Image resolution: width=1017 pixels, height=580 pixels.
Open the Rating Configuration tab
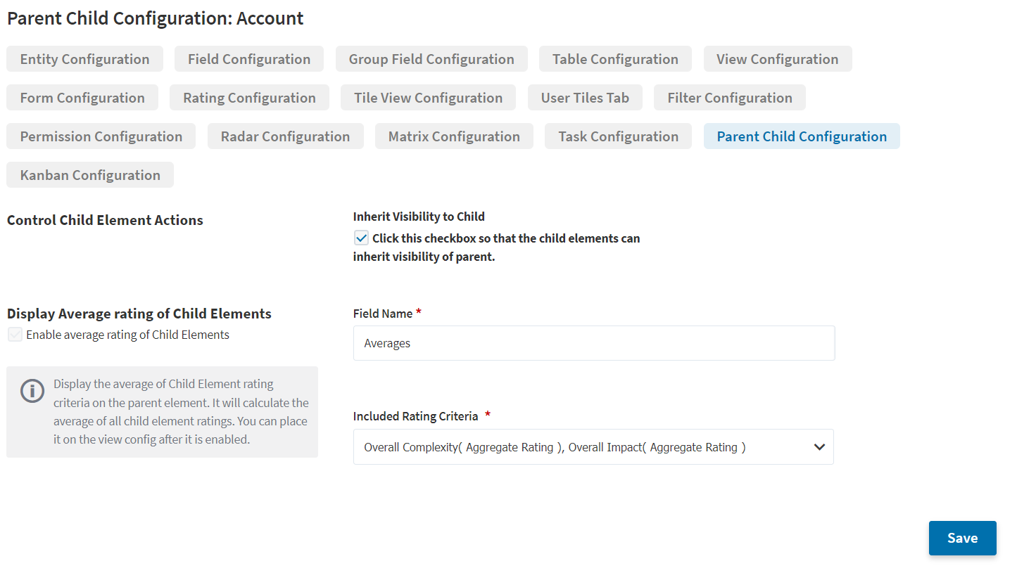pyautogui.click(x=249, y=98)
